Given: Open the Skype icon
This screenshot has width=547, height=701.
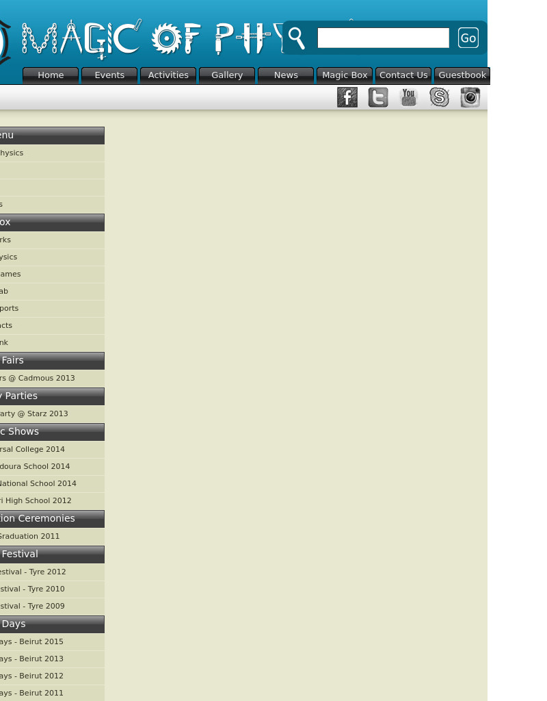Looking at the screenshot, I should [440, 98].
